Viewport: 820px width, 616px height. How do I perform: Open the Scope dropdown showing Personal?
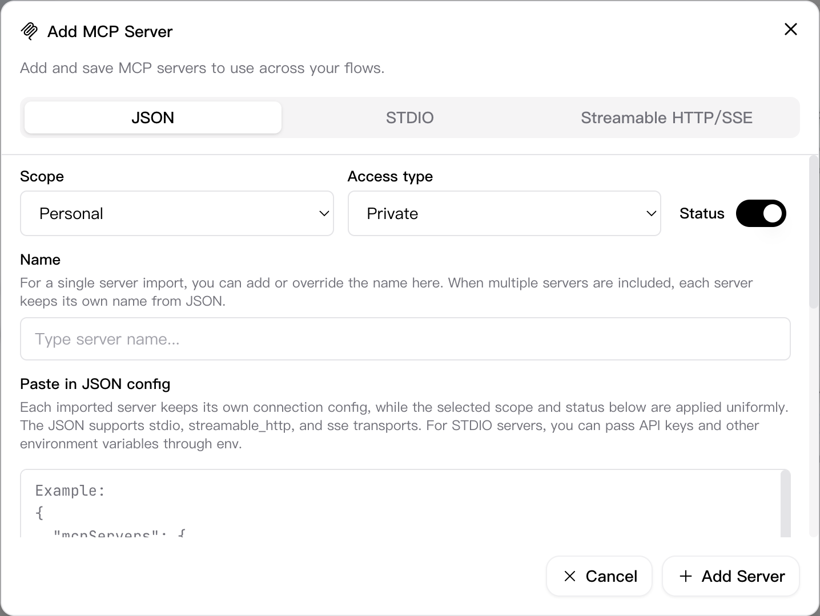click(177, 213)
